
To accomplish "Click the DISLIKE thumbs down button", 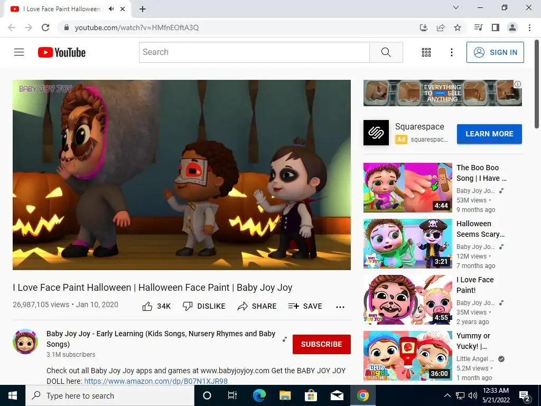I will click(204, 306).
